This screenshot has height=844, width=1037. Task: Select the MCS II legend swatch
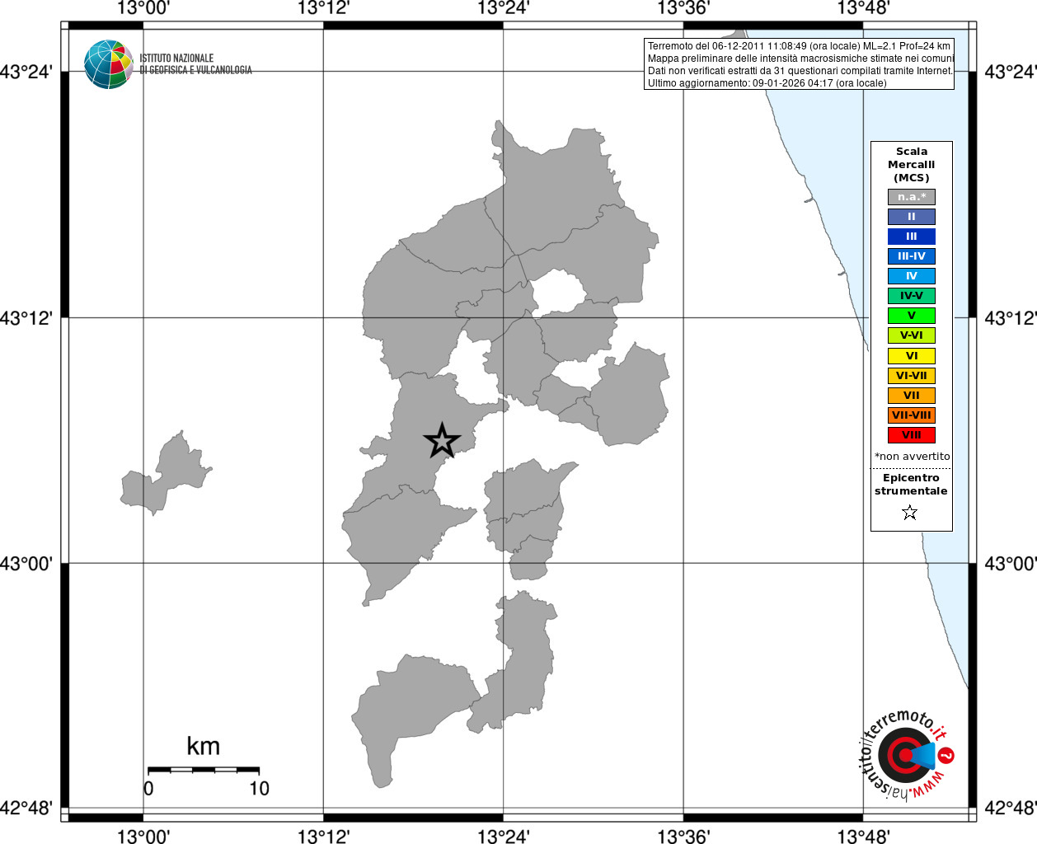coord(912,217)
